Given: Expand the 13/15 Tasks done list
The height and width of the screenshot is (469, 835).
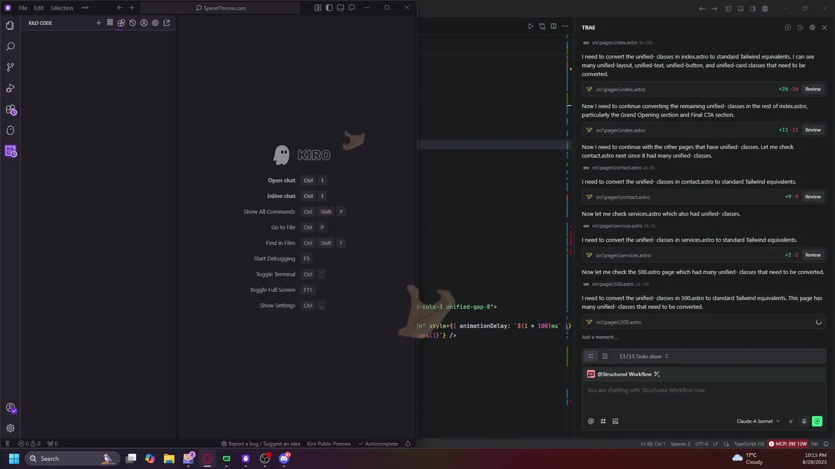Looking at the screenshot, I should 643,356.
